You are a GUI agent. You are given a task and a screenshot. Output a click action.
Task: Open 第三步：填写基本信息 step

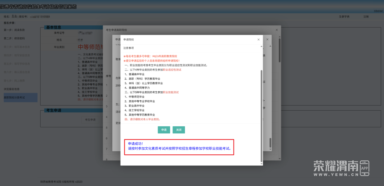click(17, 47)
